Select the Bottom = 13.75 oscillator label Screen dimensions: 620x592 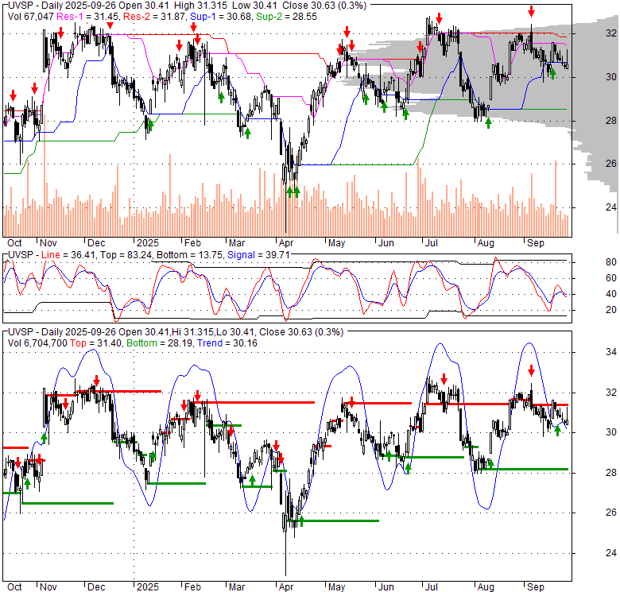coord(191,255)
